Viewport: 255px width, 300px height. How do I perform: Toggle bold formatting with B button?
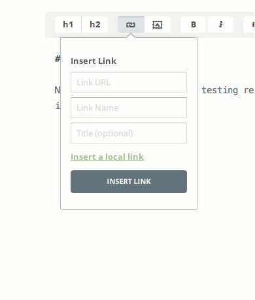click(194, 25)
